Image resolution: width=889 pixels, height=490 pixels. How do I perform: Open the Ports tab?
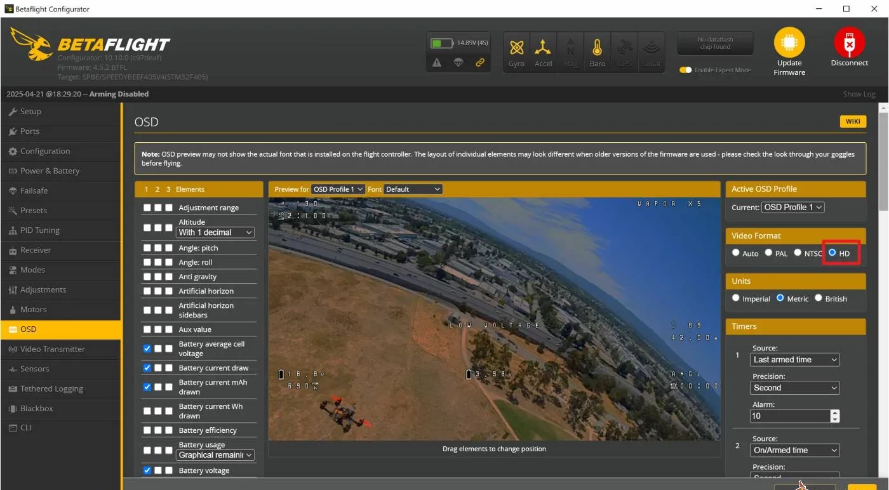tap(60, 131)
